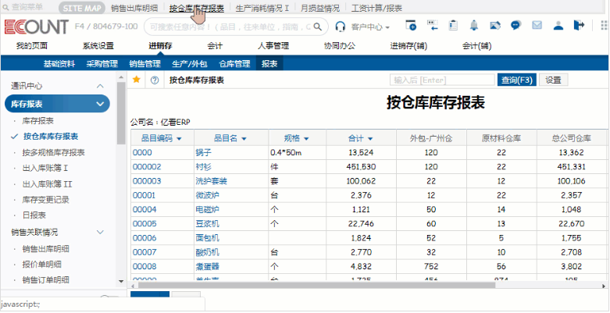Open the 规格 column sort dropdown
The height and width of the screenshot is (313, 610).
coord(306,139)
